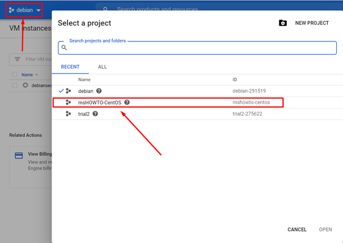The height and width of the screenshot is (243, 343).
Task: Click the blue checkmark beside debian
Action: point(61,91)
